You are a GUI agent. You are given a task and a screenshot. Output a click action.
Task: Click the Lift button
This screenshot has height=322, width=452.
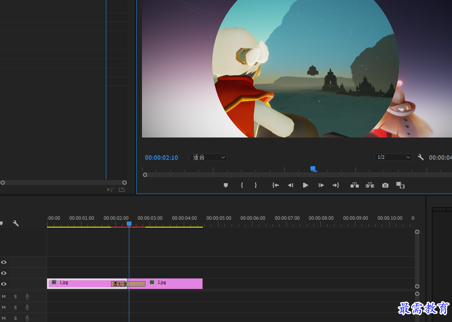click(x=354, y=185)
